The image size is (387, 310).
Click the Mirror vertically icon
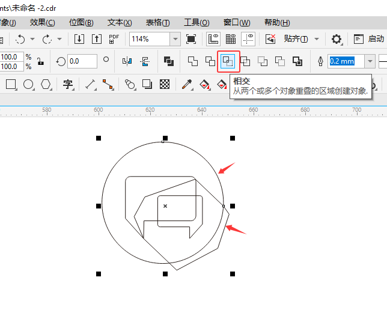[x=145, y=61]
